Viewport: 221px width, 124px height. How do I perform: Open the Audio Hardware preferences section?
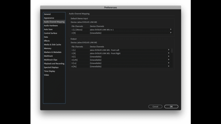(x=51, y=26)
